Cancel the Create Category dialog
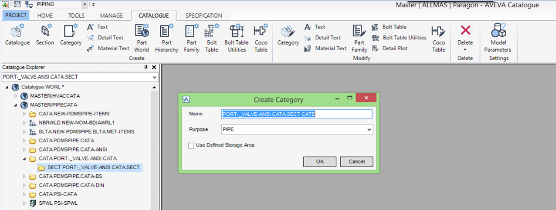This screenshot has width=556, height=210. coord(356,161)
